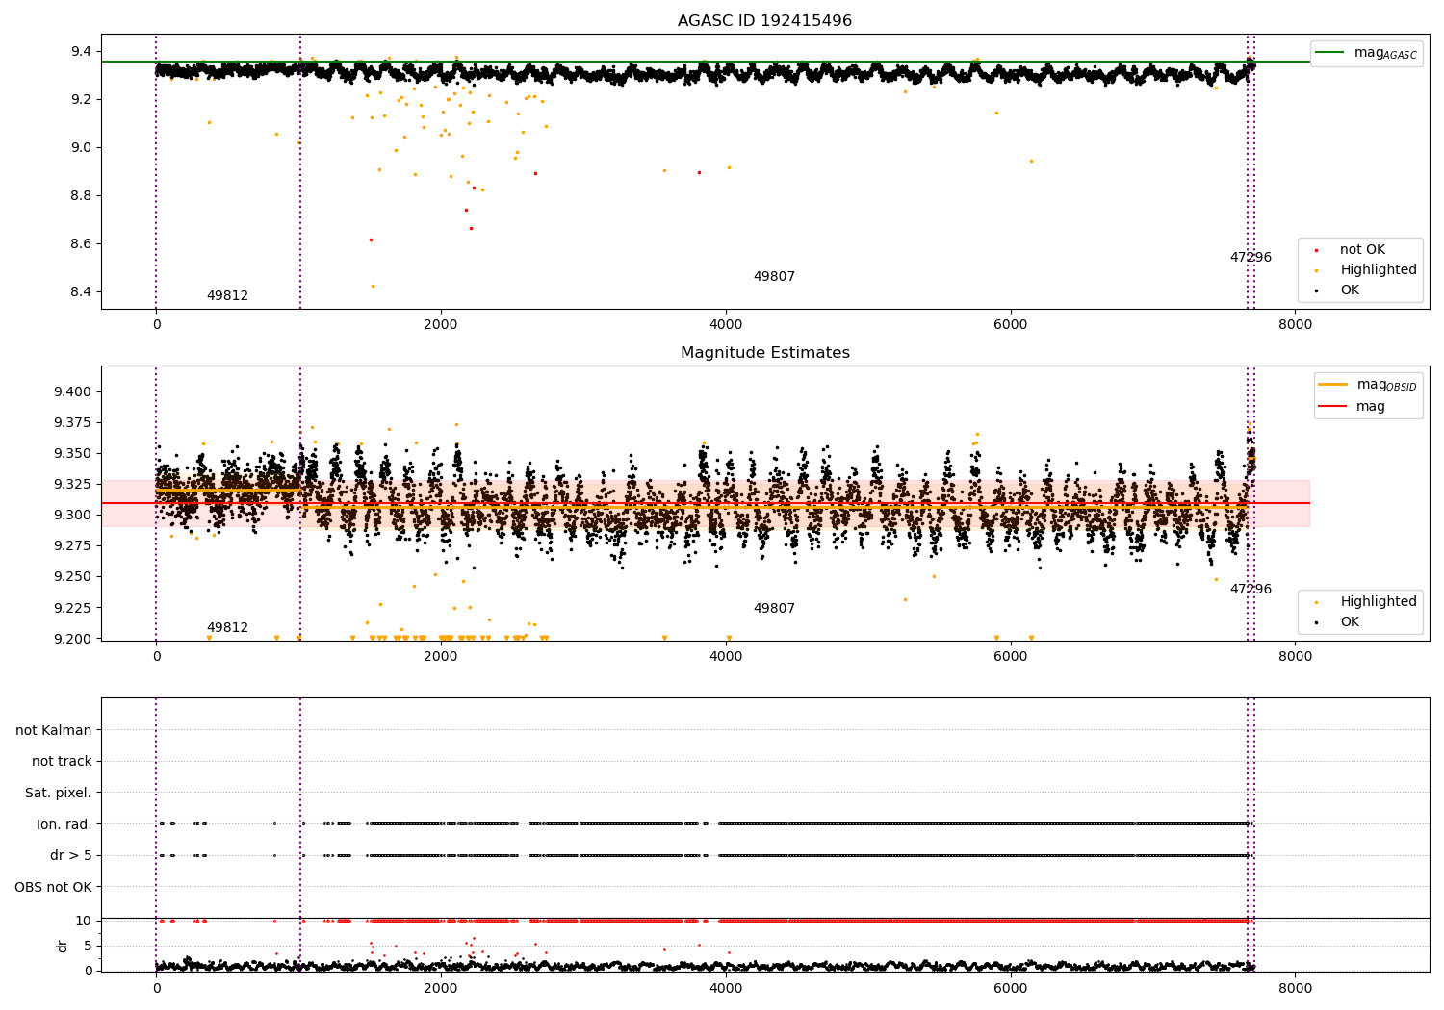Click the 'dr > 5' axis label
The height and width of the screenshot is (1010, 1444).
(71, 856)
